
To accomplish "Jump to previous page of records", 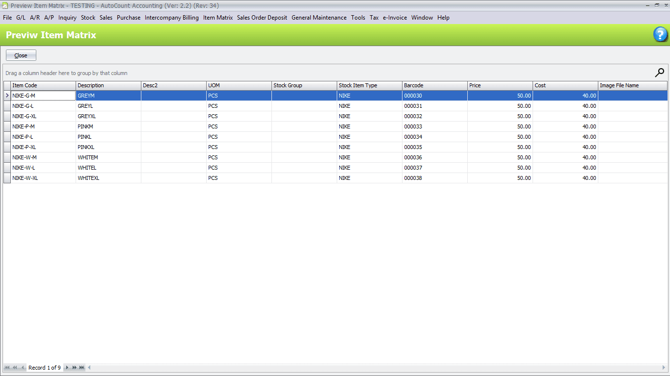I will tap(15, 368).
